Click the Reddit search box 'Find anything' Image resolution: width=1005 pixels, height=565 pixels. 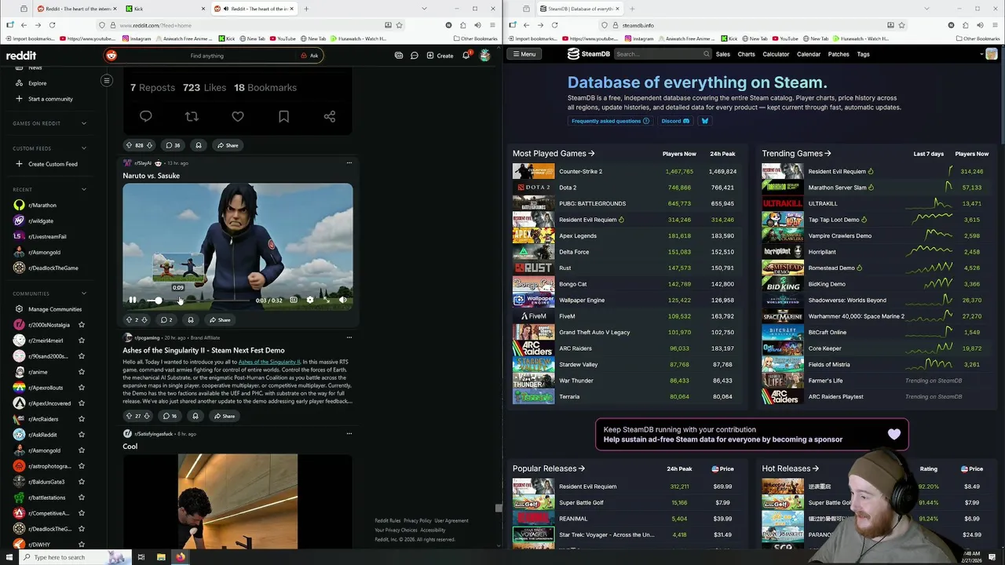click(x=206, y=56)
